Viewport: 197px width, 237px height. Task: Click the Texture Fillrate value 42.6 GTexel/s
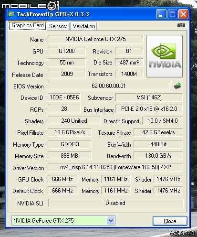click(x=158, y=132)
